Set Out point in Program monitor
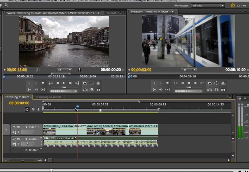249x172 pixels. click(161, 83)
